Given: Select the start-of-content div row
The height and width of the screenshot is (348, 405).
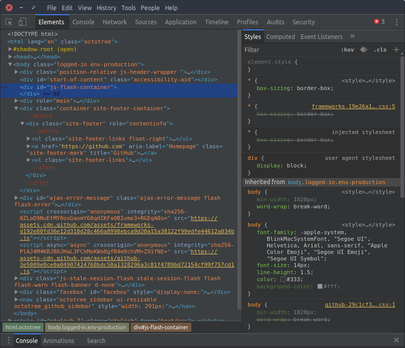Looking at the screenshot, I should pos(118,79).
